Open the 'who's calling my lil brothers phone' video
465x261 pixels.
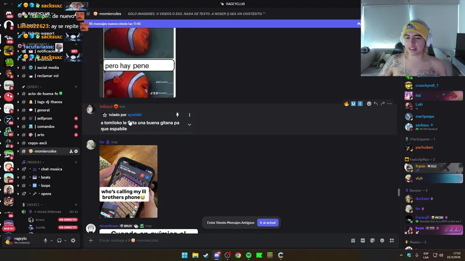pos(128,182)
